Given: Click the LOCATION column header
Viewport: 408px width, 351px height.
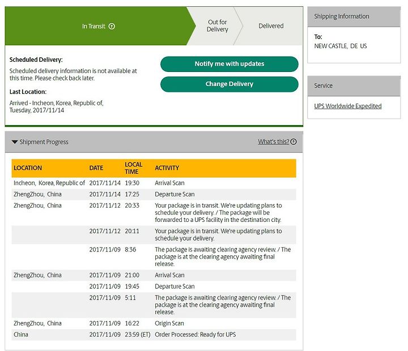Looking at the screenshot, I should tap(28, 168).
